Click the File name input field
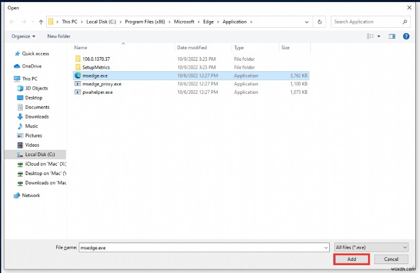 tap(201, 248)
